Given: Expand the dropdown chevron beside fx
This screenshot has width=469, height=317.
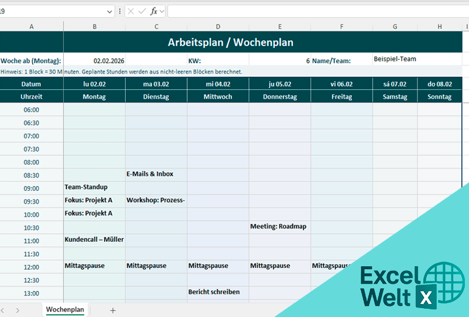Looking at the screenshot, I should 162,11.
